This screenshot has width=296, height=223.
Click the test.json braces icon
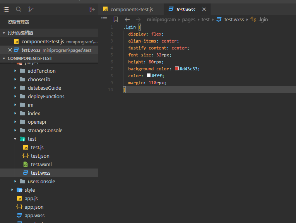(x=26, y=156)
